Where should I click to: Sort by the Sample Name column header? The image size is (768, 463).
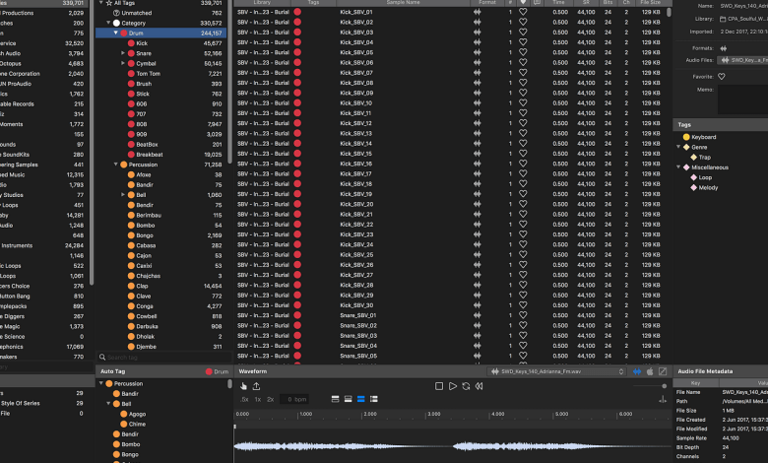(x=403, y=2)
